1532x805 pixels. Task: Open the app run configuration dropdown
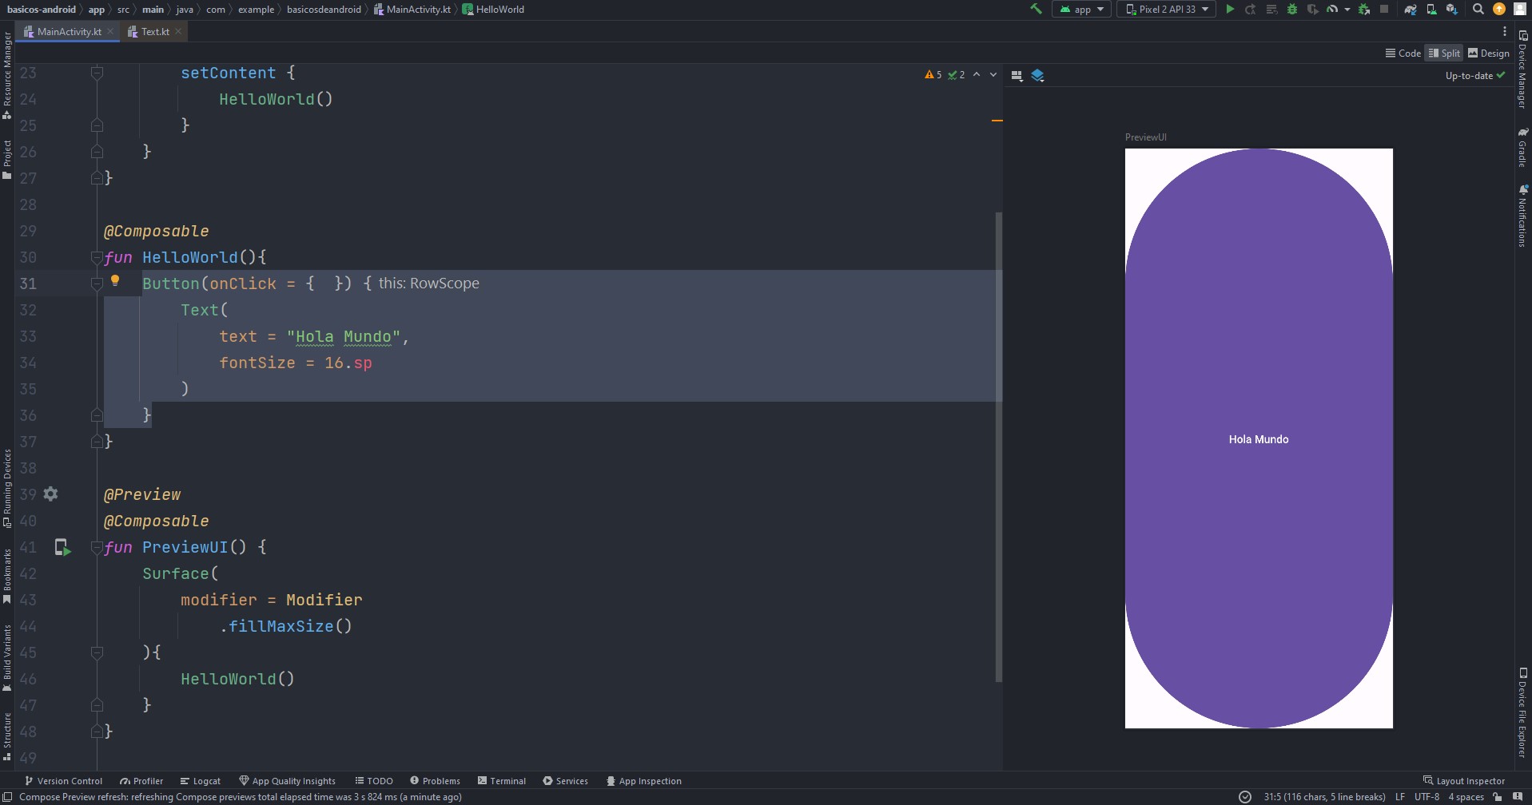pos(1082,10)
